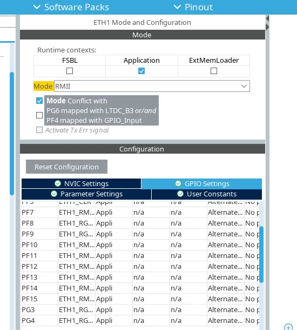Select the PF9 pin row

[140, 234]
